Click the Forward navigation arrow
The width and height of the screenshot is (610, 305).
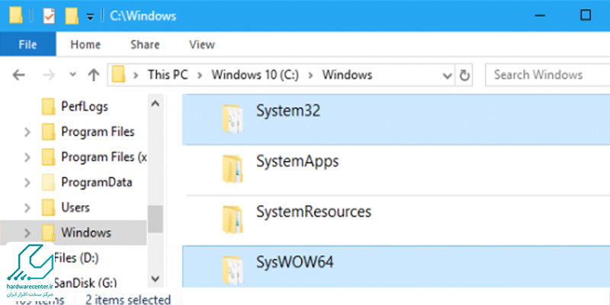click(49, 75)
